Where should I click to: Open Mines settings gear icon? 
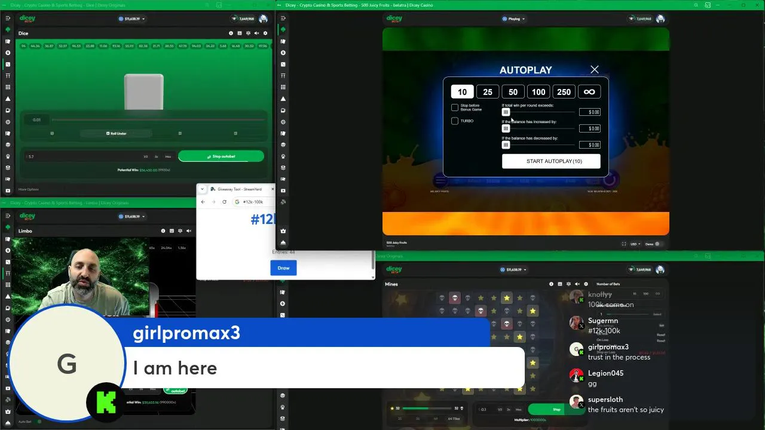(586, 284)
